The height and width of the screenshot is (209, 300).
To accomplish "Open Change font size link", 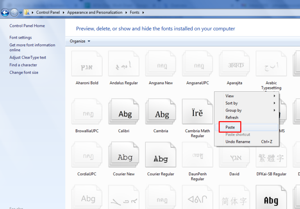I will 24,72.
